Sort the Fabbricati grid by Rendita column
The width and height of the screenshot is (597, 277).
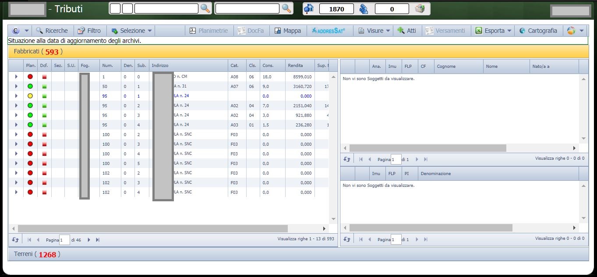(x=300, y=66)
